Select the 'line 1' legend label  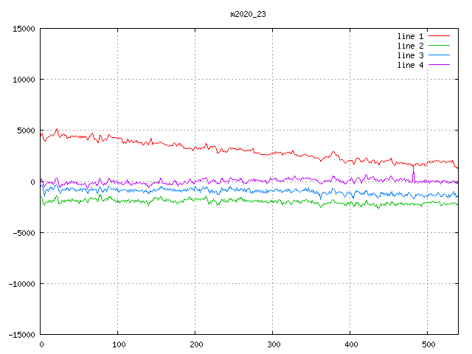pyautogui.click(x=410, y=36)
